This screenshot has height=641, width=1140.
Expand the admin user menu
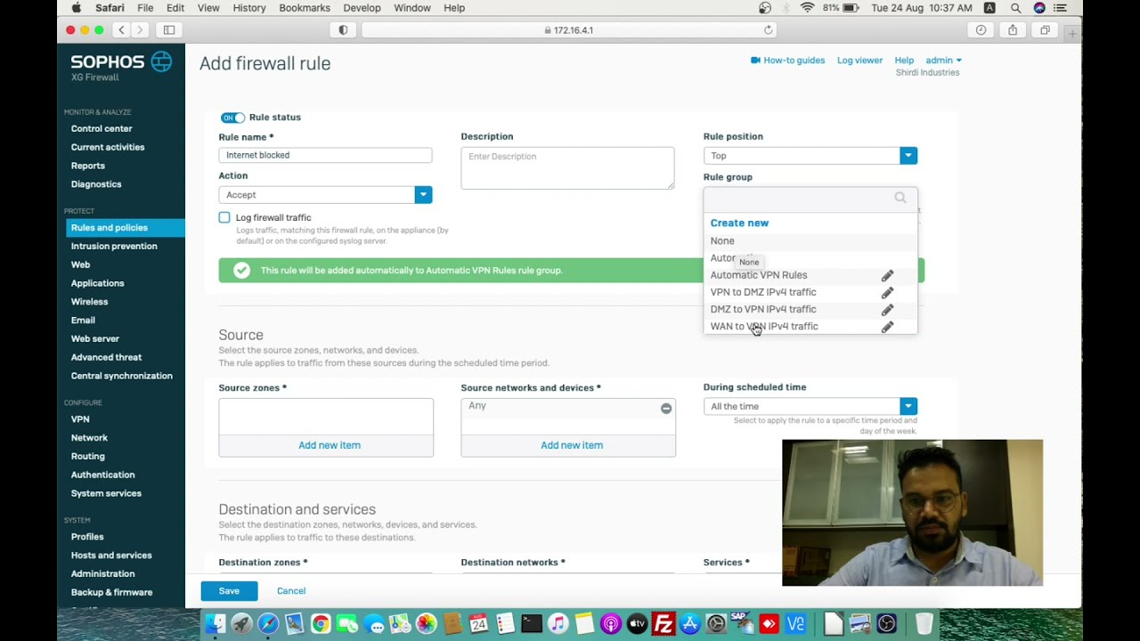[943, 61]
